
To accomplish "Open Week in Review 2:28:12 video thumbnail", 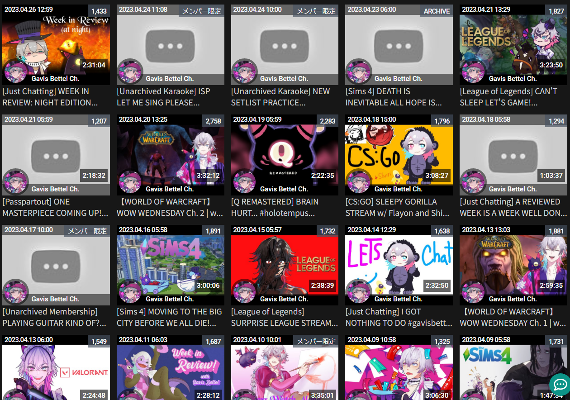I will click(x=171, y=367).
